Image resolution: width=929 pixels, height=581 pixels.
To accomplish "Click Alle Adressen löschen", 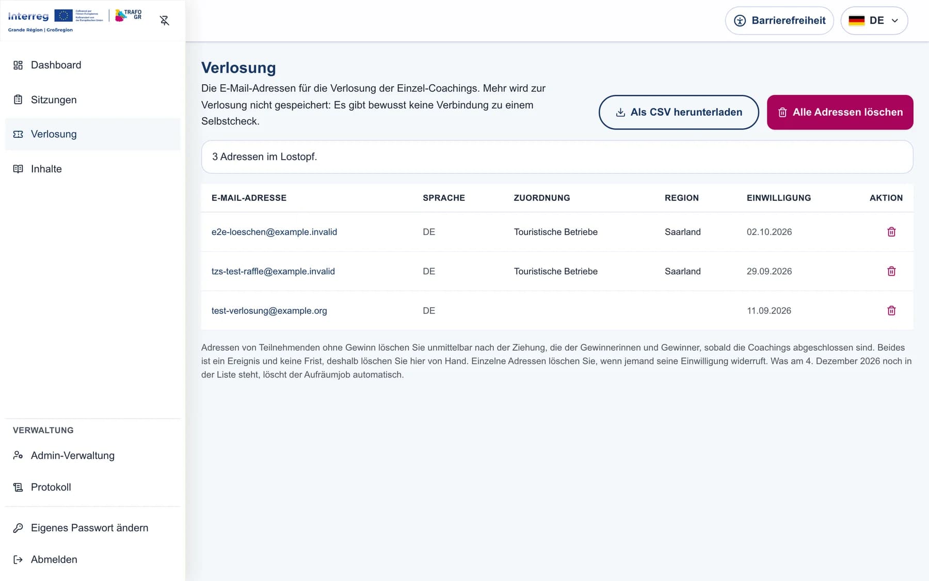I will [840, 112].
